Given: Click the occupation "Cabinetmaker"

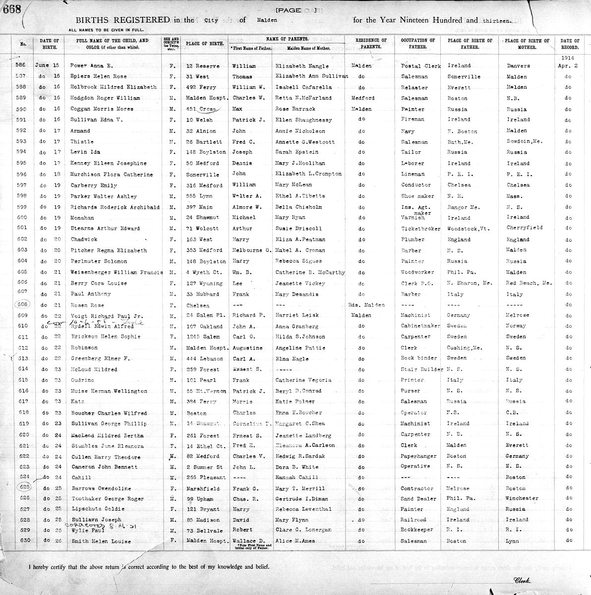Looking at the screenshot, I should click(421, 326).
